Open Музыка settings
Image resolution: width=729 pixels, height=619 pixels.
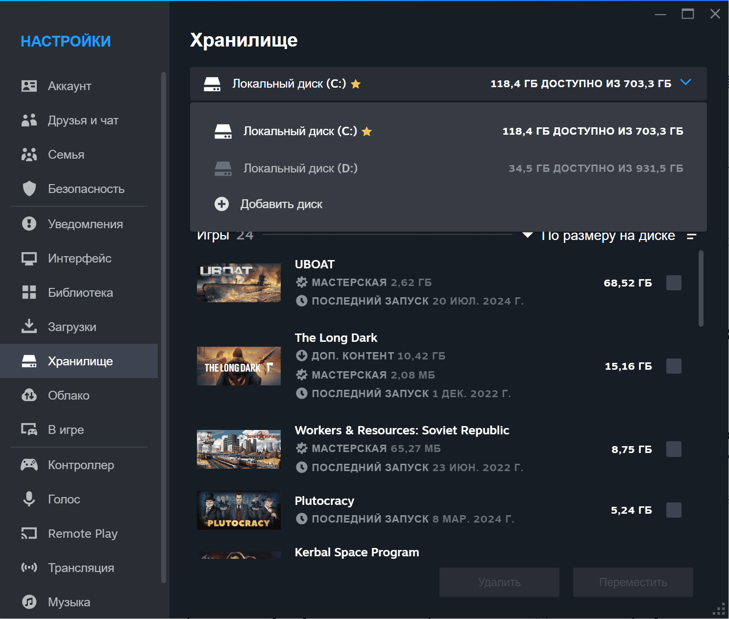79,602
